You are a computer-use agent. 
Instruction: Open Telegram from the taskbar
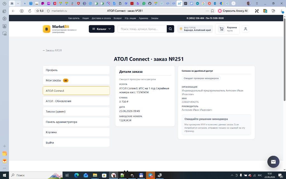click(x=151, y=175)
